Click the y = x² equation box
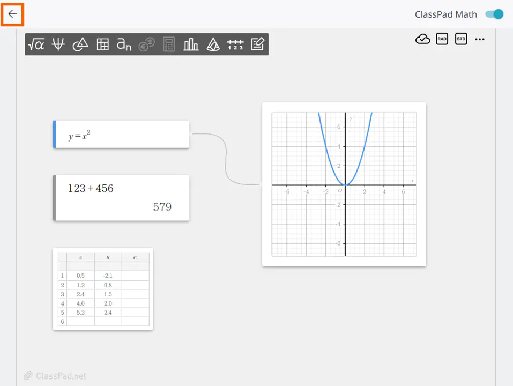Image resolution: width=513 pixels, height=386 pixels. click(122, 135)
